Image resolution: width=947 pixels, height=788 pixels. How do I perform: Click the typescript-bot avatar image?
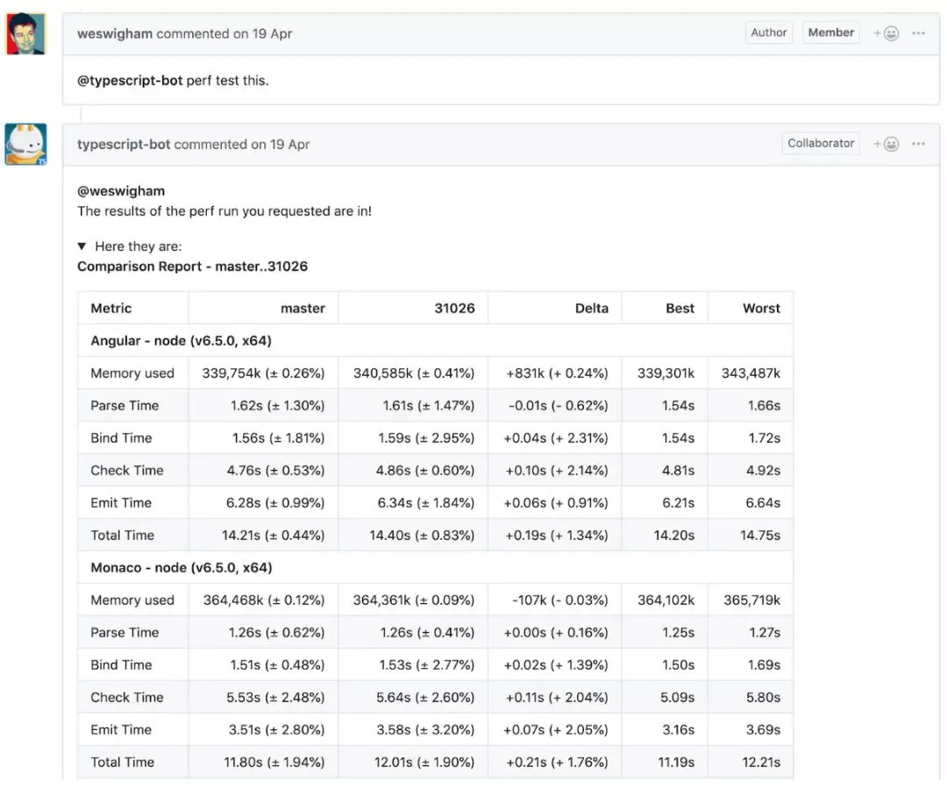click(x=25, y=144)
